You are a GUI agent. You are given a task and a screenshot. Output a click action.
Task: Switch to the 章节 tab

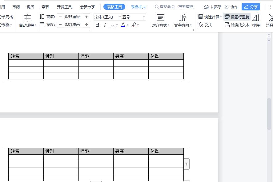click(45, 7)
